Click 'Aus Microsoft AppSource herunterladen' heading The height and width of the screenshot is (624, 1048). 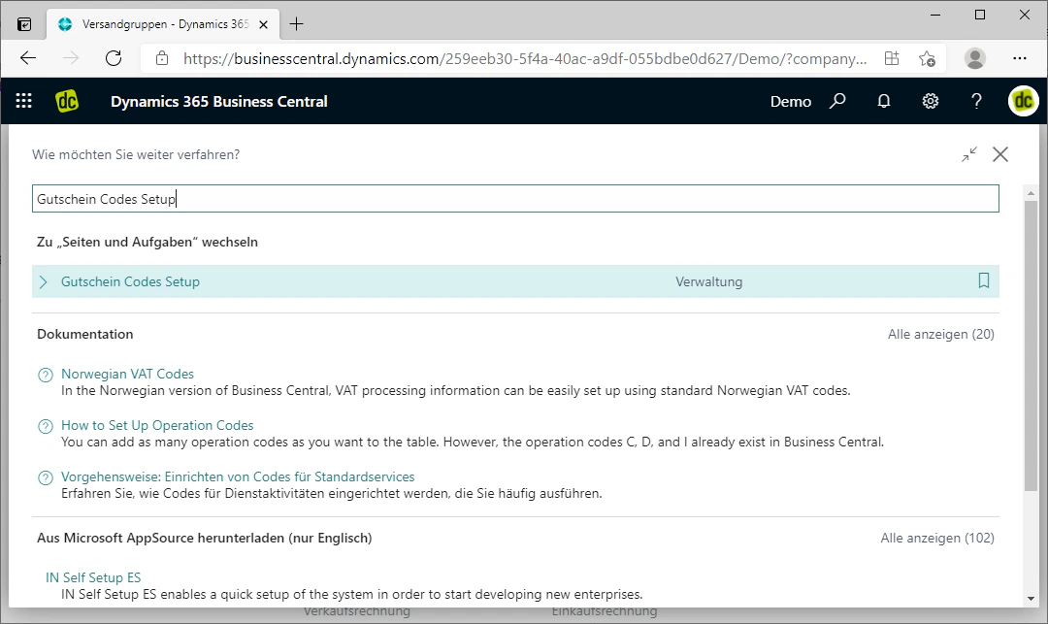[205, 538]
